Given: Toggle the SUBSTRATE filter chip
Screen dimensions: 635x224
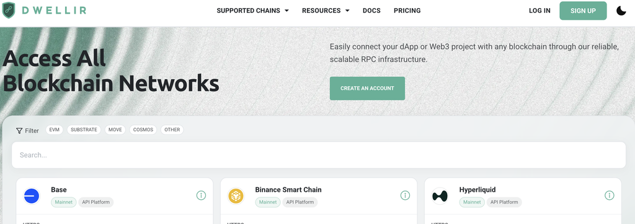Looking at the screenshot, I should coord(84,130).
